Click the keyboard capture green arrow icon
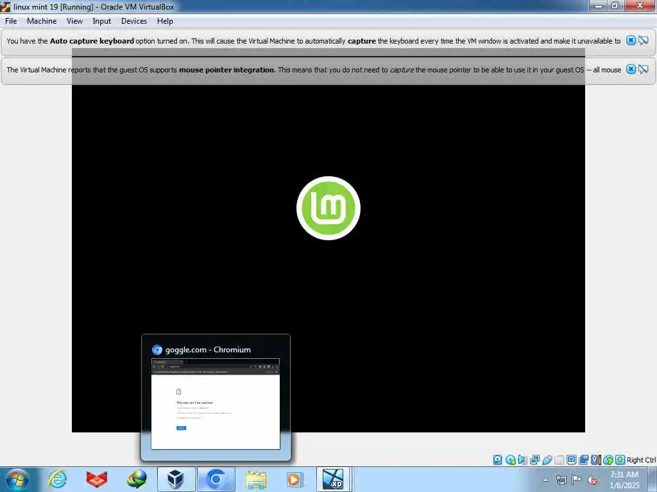 tap(620, 460)
